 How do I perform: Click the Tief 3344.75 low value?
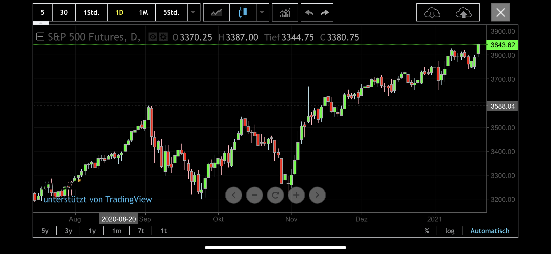coord(289,37)
